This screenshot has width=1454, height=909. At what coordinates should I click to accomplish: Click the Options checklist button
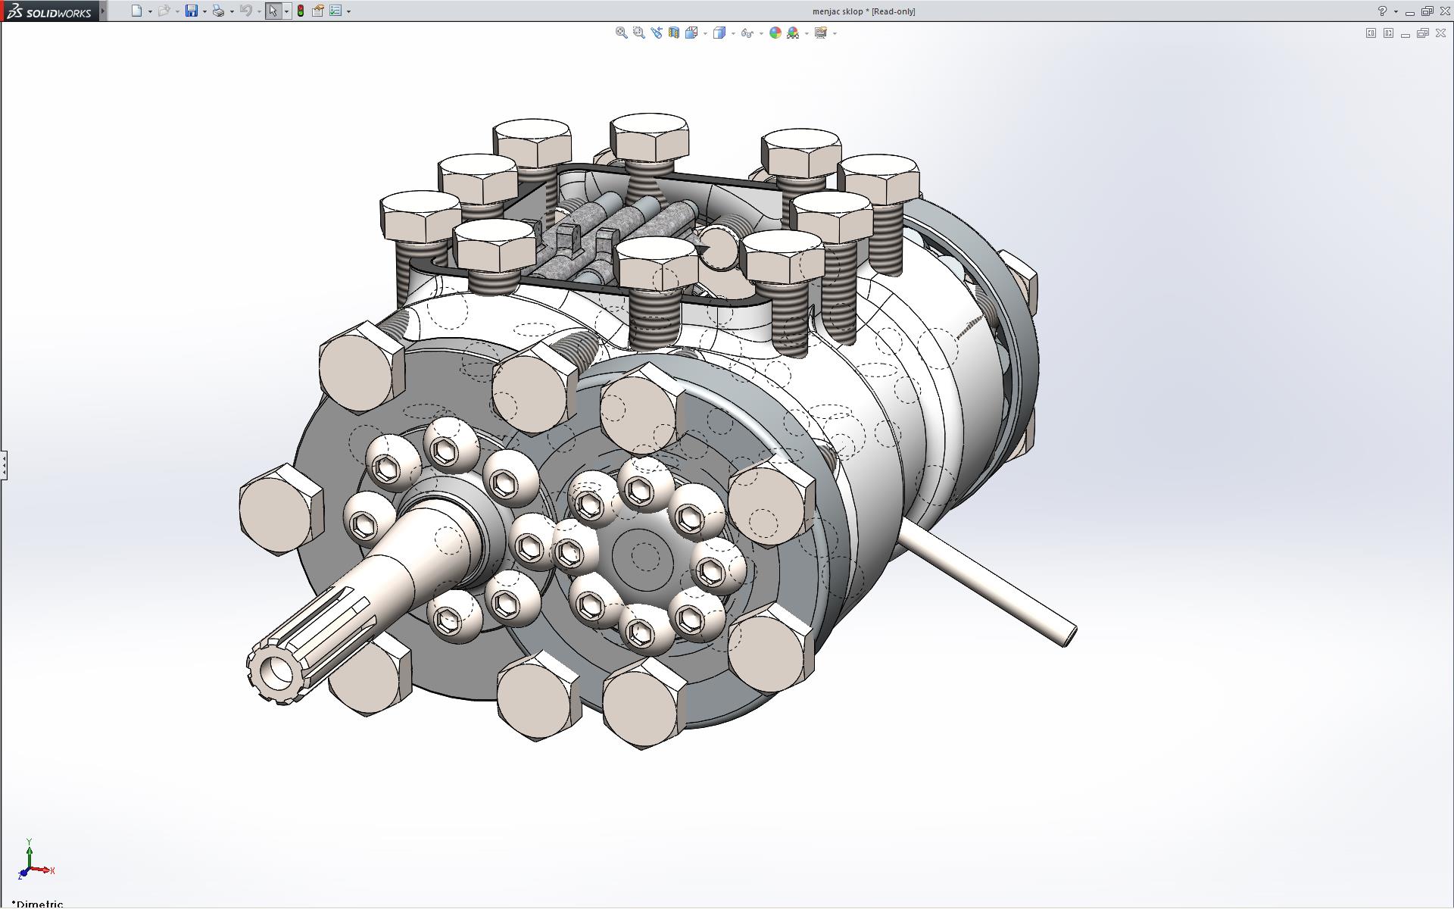(335, 11)
